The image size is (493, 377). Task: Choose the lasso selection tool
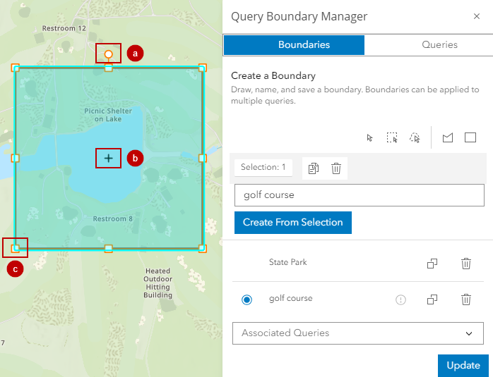pyautogui.click(x=415, y=137)
